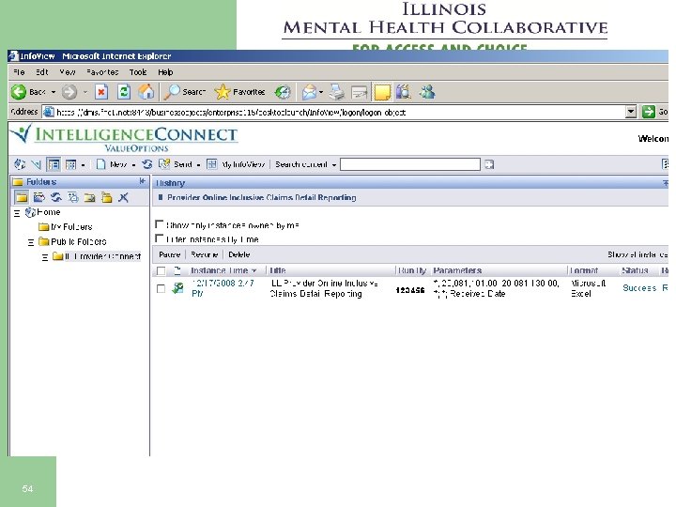This screenshot has height=507, width=676.
Task: Open the IE Search magnifier
Action: (185, 92)
